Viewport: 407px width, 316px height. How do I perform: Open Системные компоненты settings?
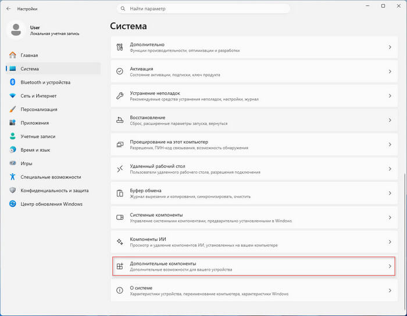coord(254,217)
